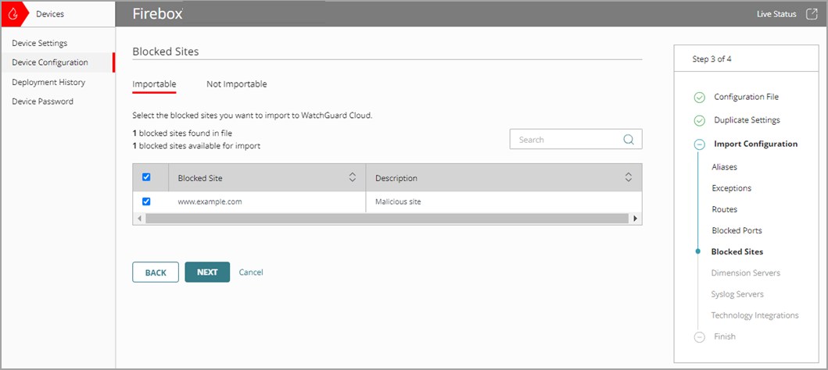Select the Blocked Sites step in wizard
Screen dimensions: 828x370
pyautogui.click(x=737, y=252)
